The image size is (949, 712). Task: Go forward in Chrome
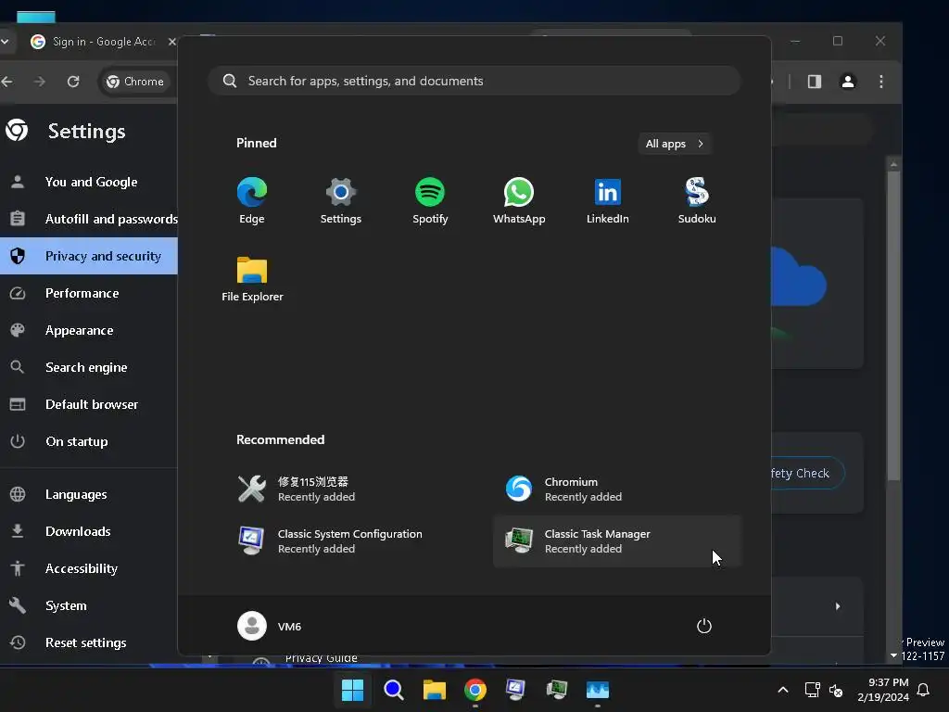[39, 82]
